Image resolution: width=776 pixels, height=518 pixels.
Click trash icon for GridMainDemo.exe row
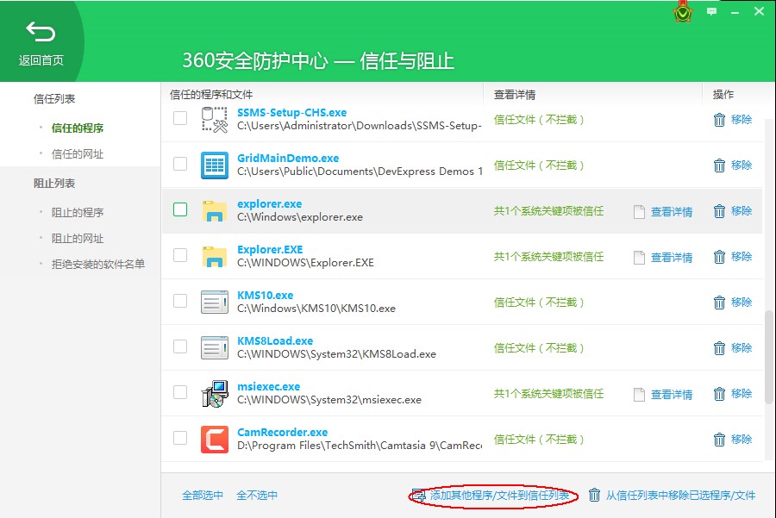[720, 165]
